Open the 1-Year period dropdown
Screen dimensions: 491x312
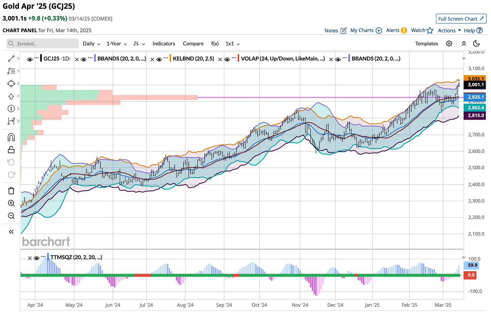click(x=116, y=44)
